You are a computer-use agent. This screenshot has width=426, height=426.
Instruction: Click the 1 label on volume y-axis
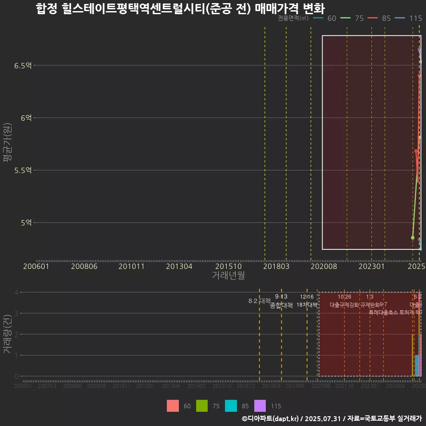tap(16, 355)
